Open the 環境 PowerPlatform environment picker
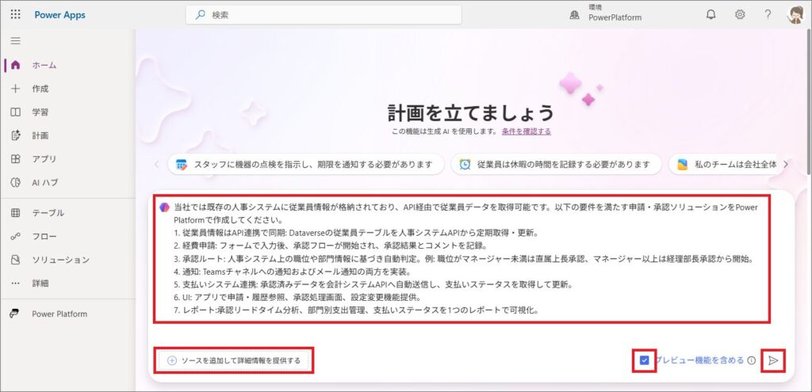The image size is (812, 392). click(605, 13)
